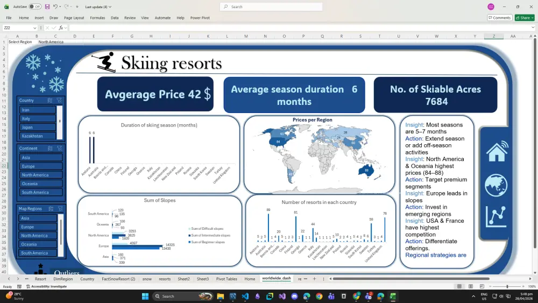Open the Name Box dropdown arrow
This screenshot has height=303, width=538.
(x=34, y=28)
